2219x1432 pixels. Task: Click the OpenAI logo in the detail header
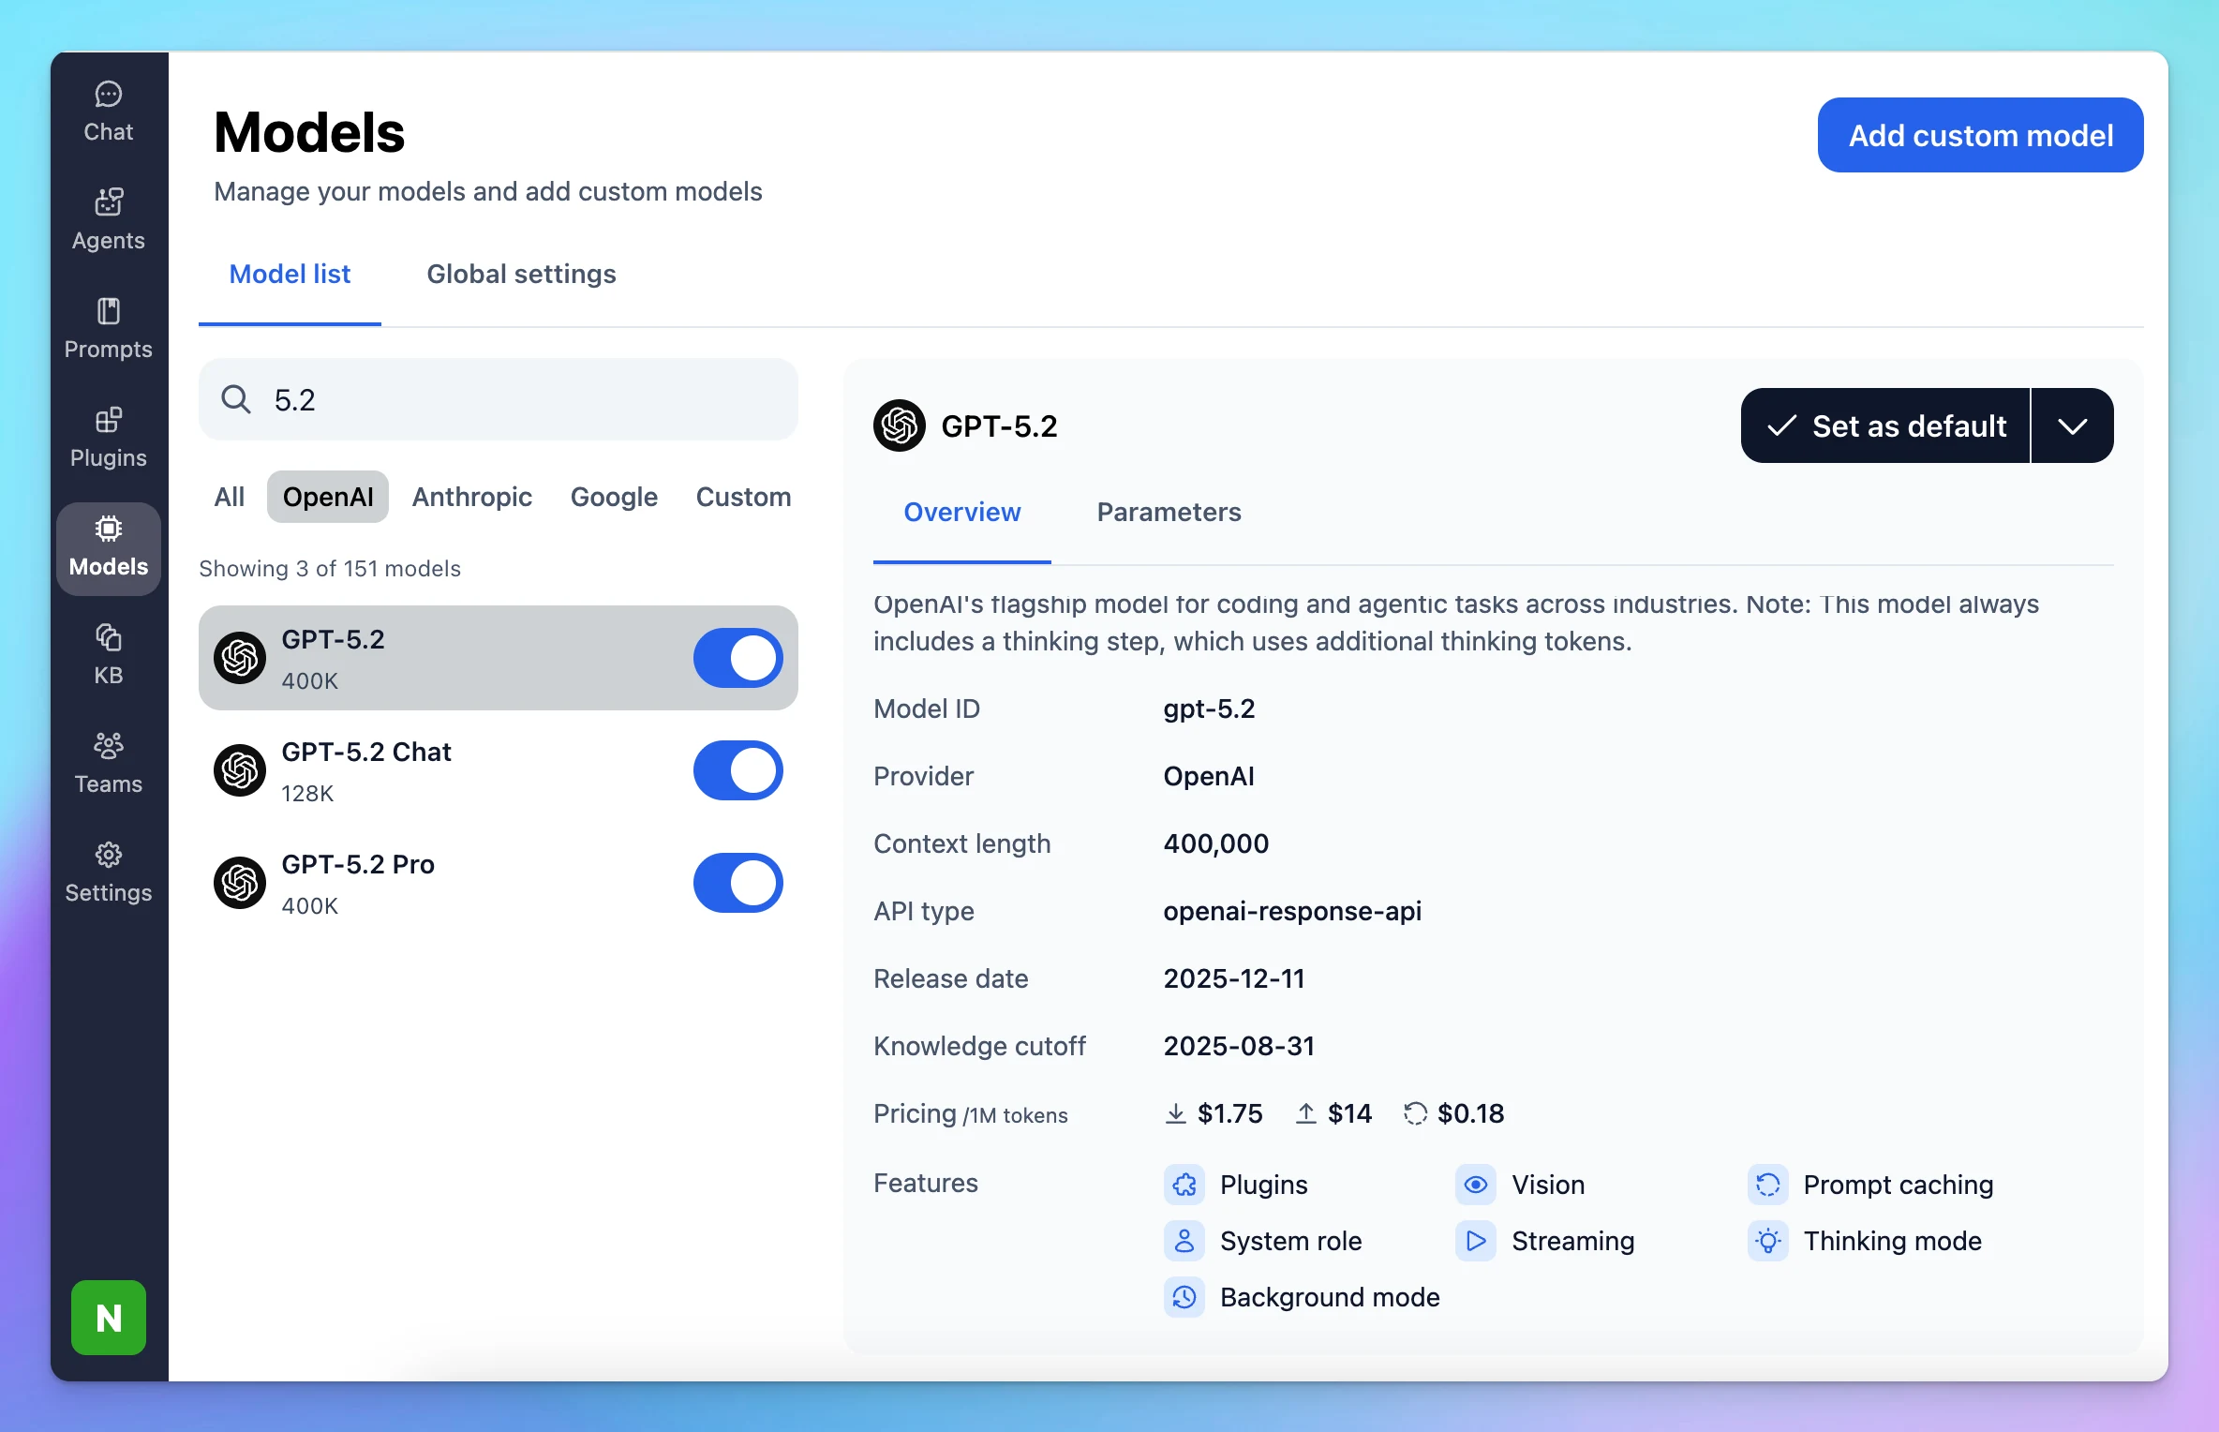(x=900, y=425)
